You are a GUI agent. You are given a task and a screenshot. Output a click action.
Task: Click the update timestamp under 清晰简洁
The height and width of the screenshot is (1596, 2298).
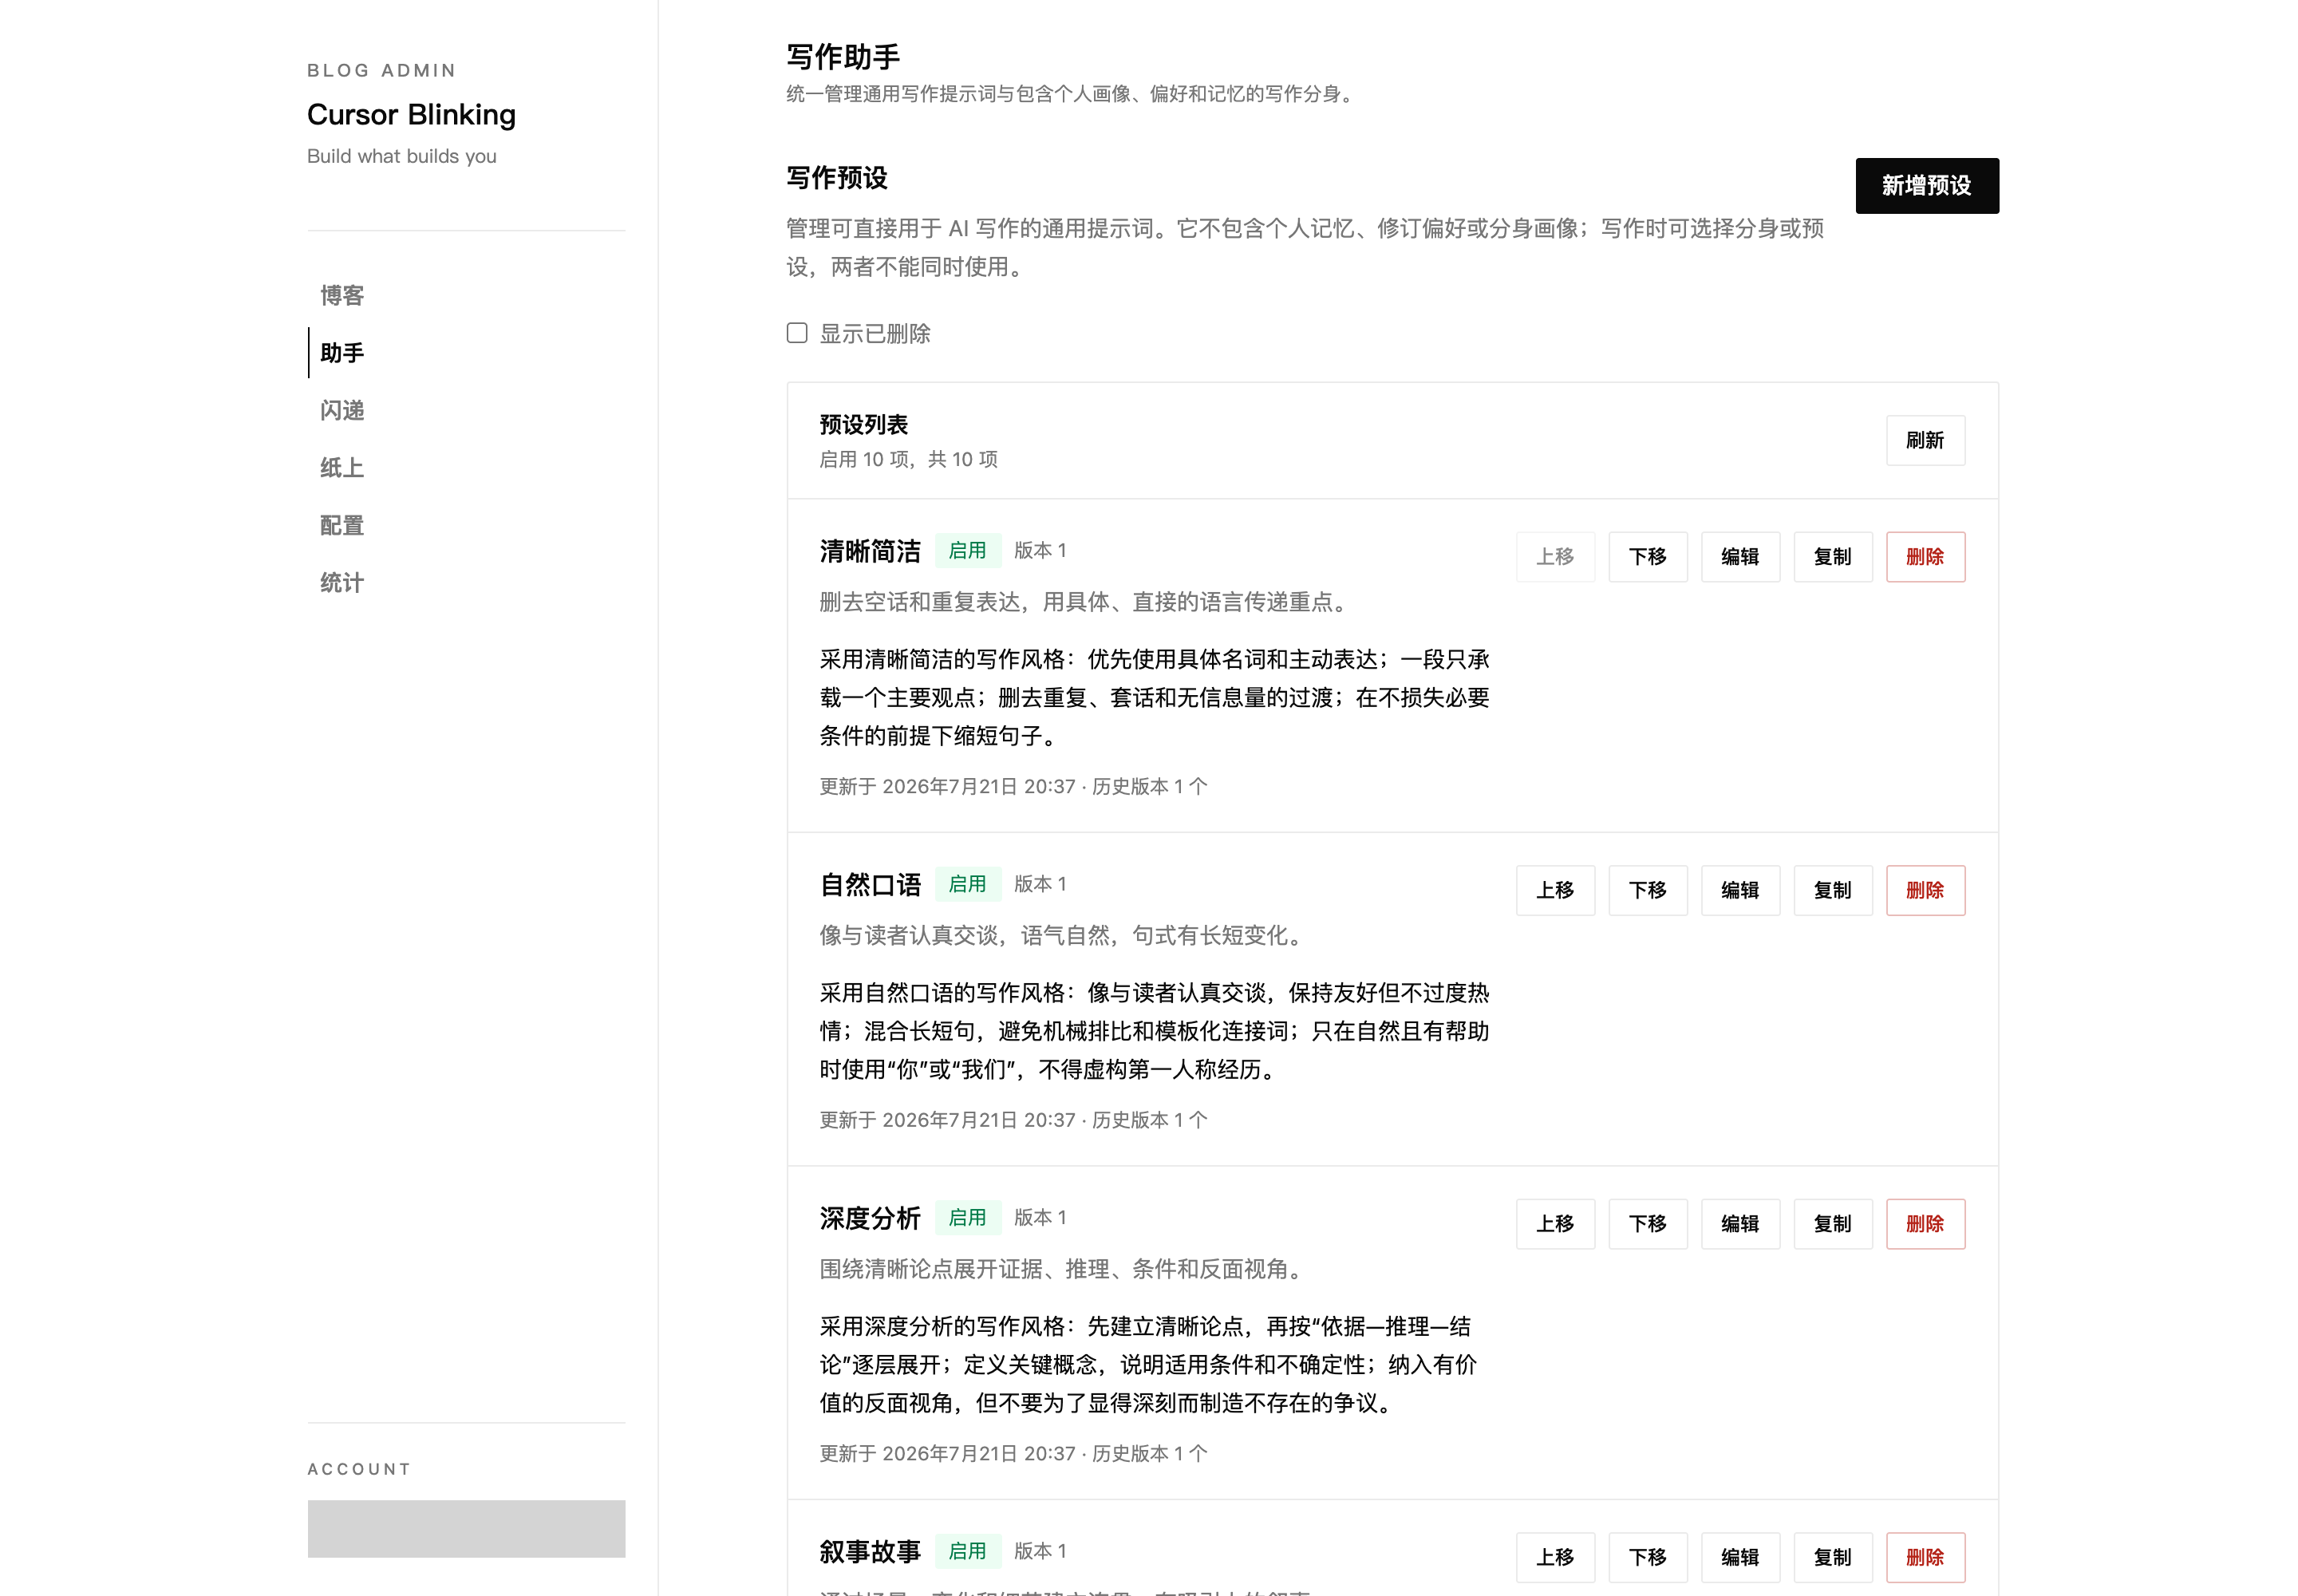(x=1014, y=787)
